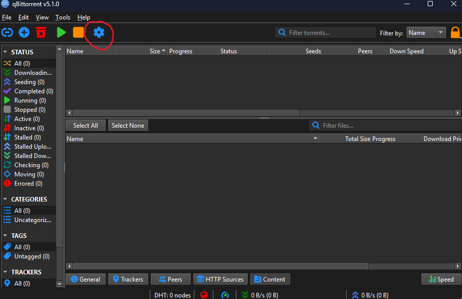
Task: Select Stopped (0) filter
Action: [x=29, y=110]
